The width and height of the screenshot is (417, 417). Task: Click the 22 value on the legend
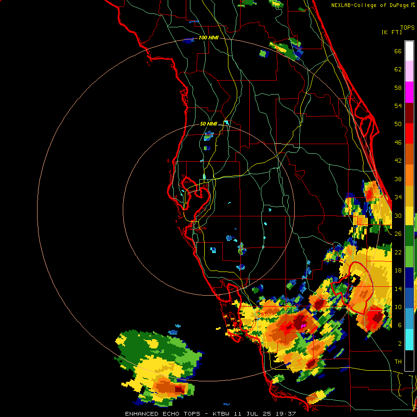tap(398, 252)
